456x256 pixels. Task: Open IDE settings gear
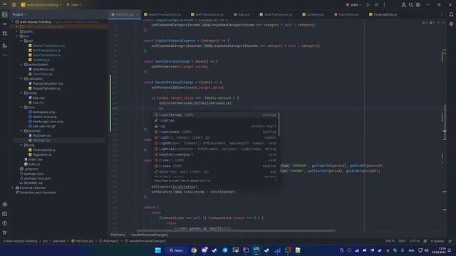pos(418,5)
